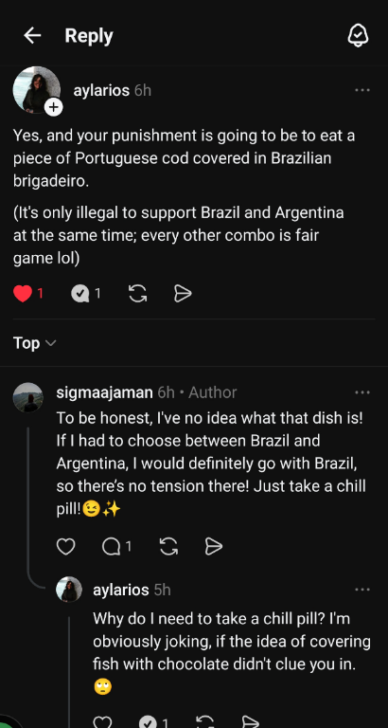Open more options on sigmaajaman's reply

[x=362, y=392]
